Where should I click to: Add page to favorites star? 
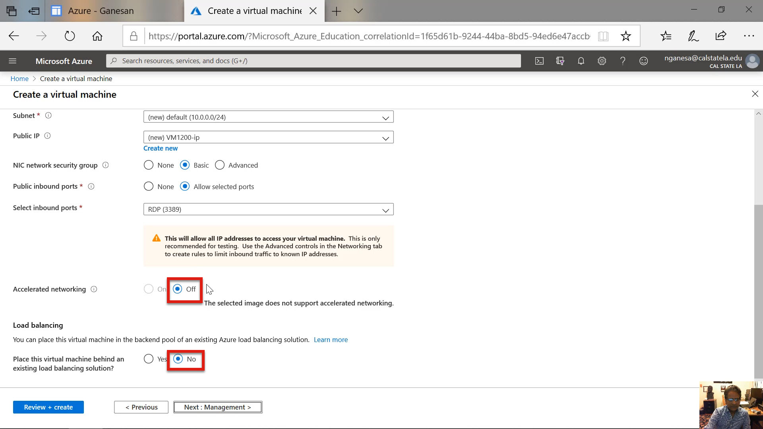click(626, 36)
